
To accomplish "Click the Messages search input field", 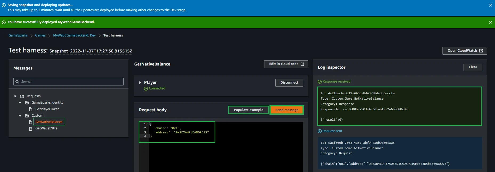I will click(x=71, y=82).
